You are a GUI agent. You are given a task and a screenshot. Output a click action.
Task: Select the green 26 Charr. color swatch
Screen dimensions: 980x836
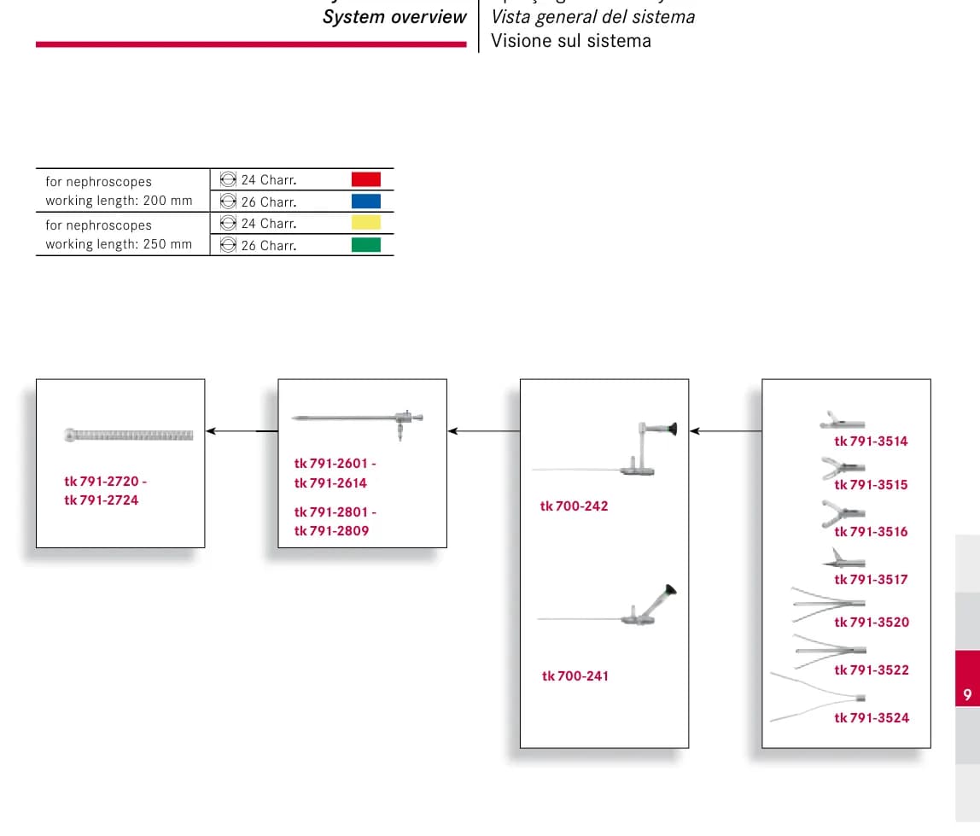365,244
